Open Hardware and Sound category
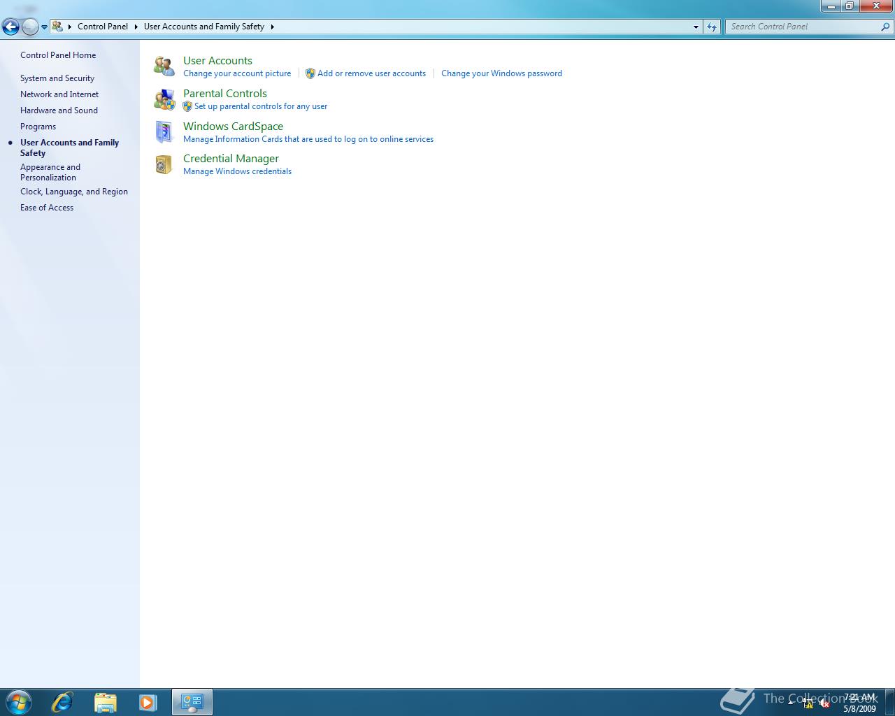 pos(59,110)
